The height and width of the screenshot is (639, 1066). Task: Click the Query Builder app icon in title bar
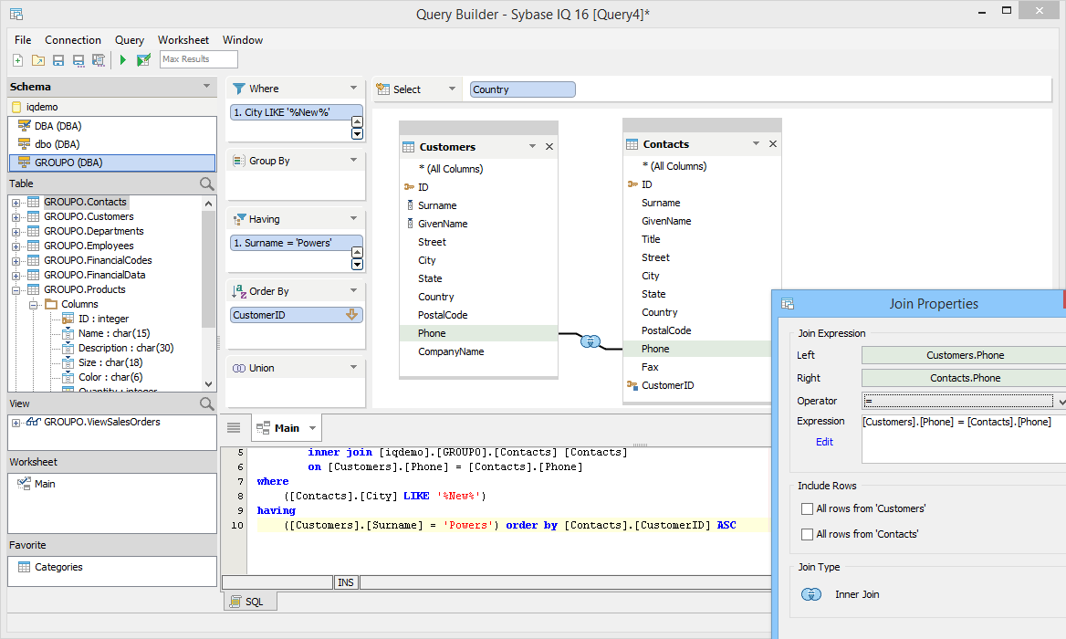[16, 14]
